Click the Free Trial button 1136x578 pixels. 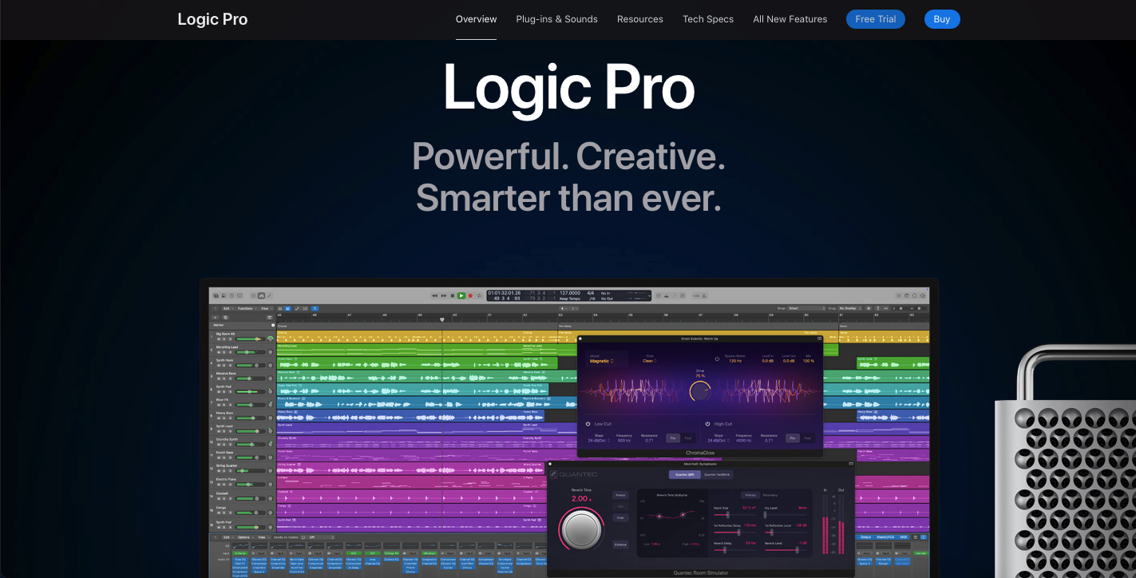[876, 19]
